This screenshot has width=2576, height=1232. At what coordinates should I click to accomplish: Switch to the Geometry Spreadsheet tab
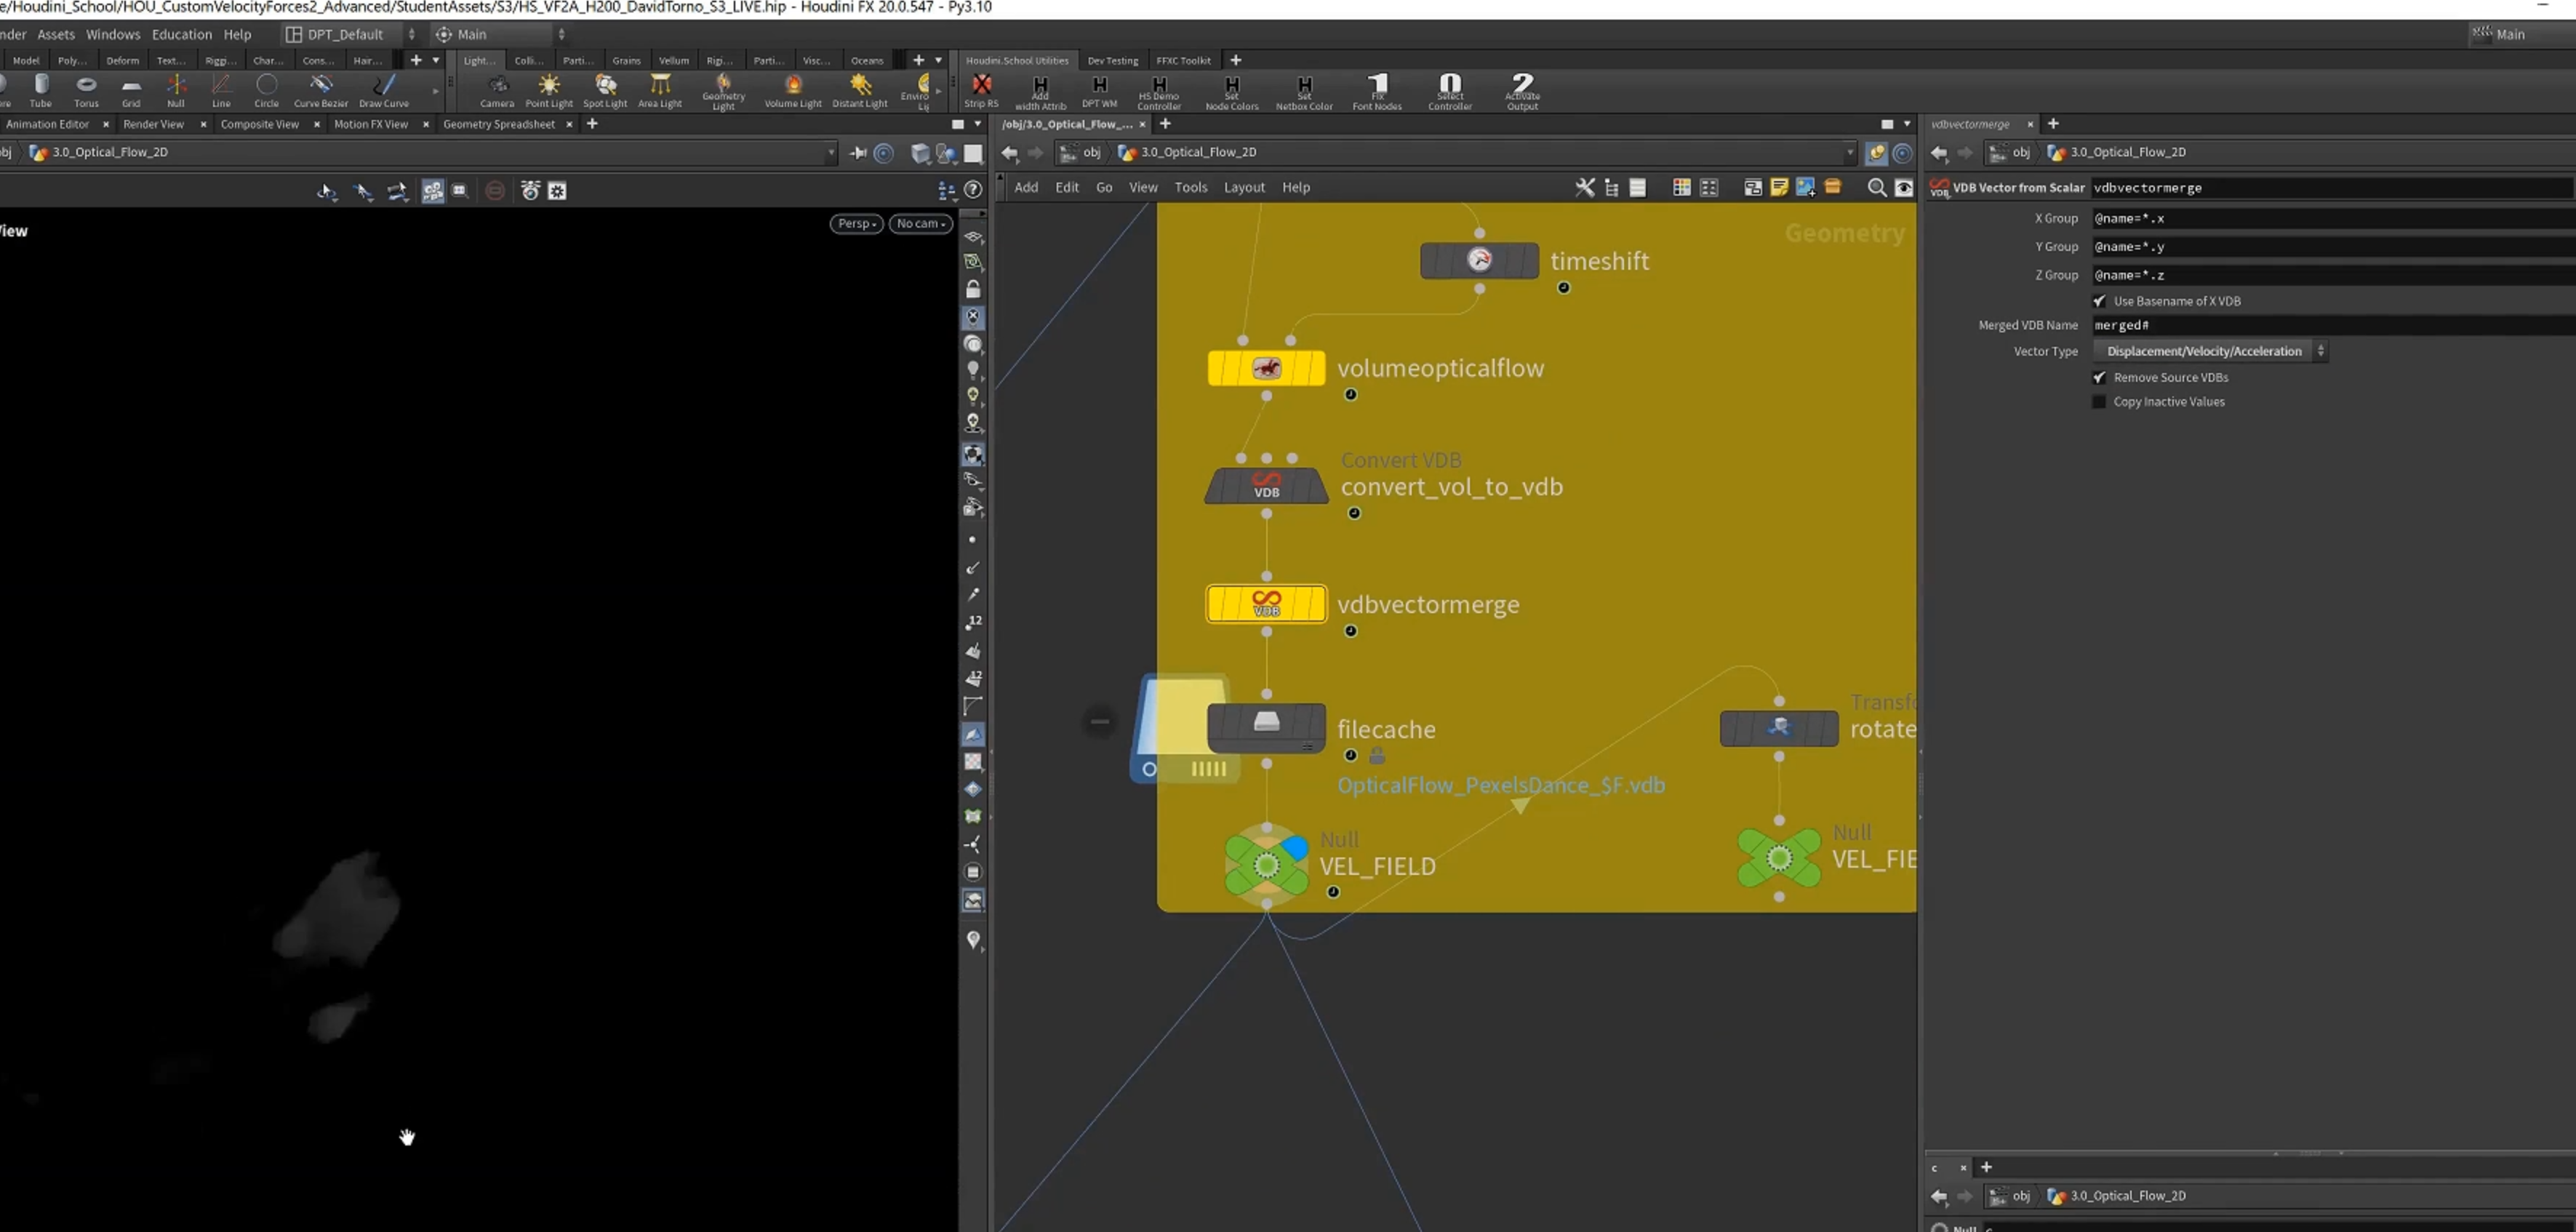498,124
